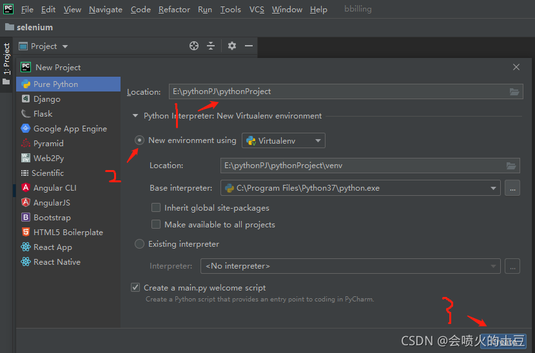Browse folder icon for project Location

point(514,91)
